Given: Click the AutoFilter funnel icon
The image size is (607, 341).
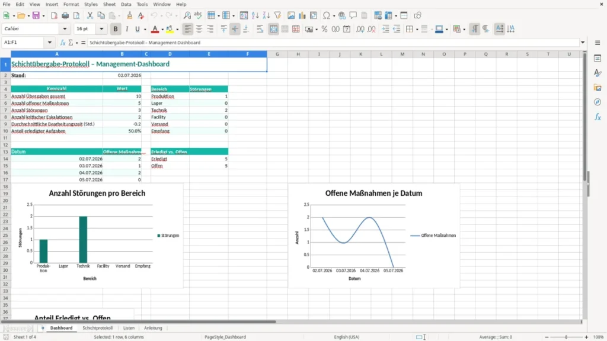Looking at the screenshot, I should pos(277,15).
